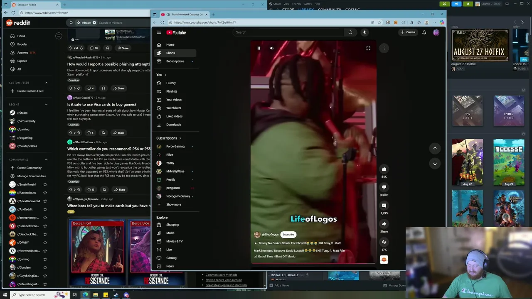The image size is (532, 299).
Task: Collapse Recent section on Reddit
Action: (46, 104)
